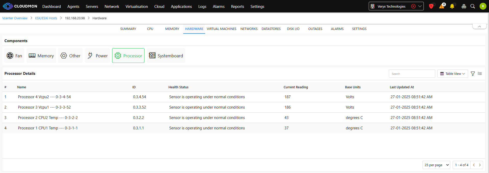The image size is (489, 173).
Task: Clear the Veryx Technologies selection
Action: click(413, 6)
